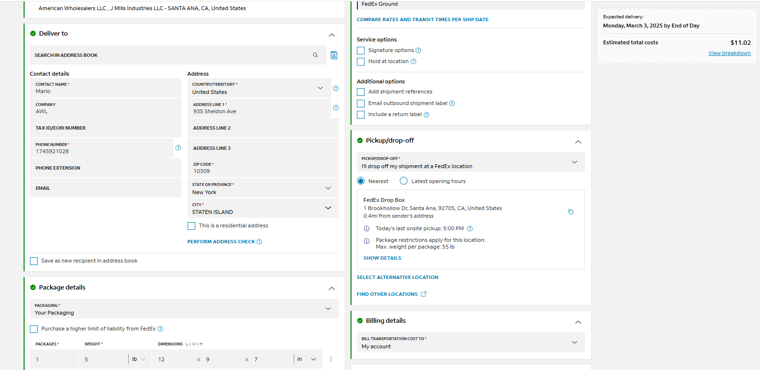Open Bill transportation cost to dropdown

pyautogui.click(x=471, y=343)
